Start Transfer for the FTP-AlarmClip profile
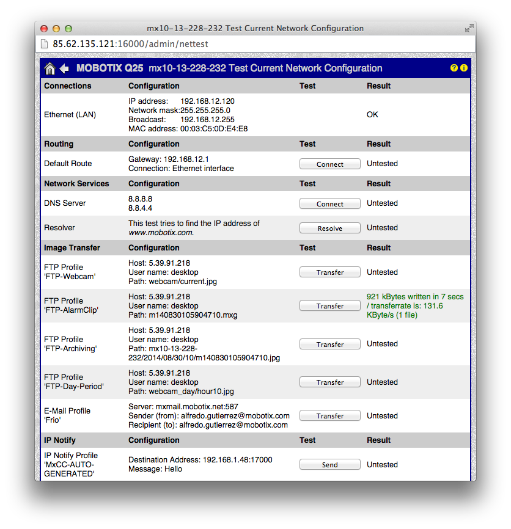 (329, 306)
